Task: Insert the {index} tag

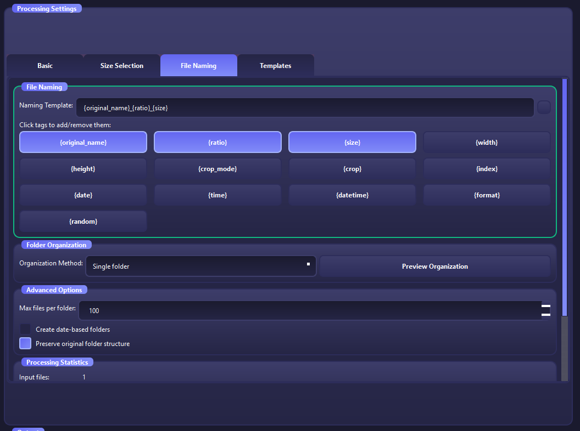Action: (487, 169)
